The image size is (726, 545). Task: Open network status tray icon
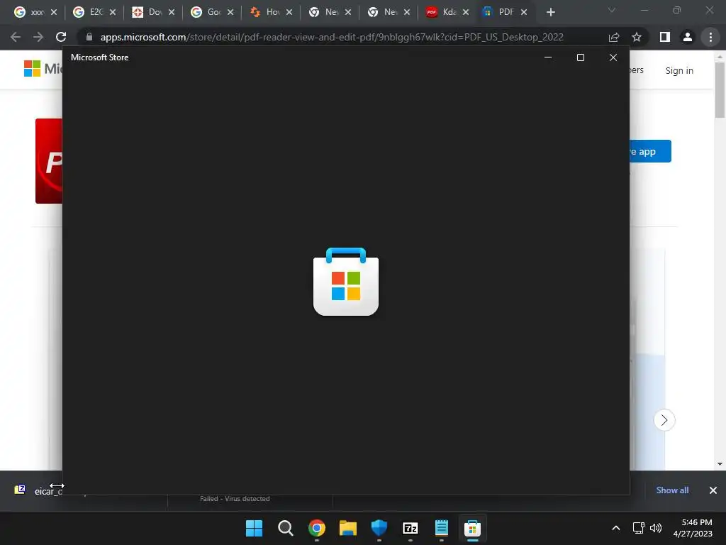coord(639,528)
